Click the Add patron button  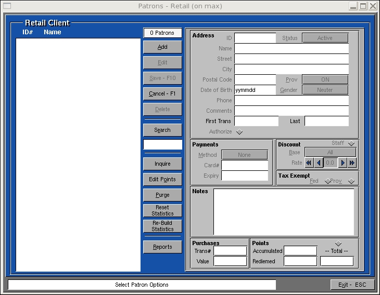pos(162,47)
